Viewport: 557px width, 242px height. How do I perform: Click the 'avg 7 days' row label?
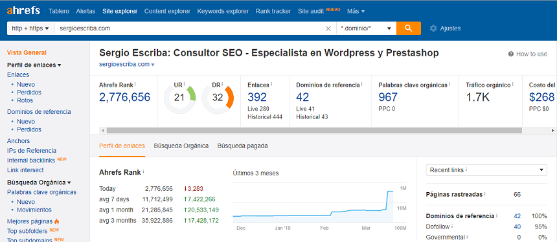tap(114, 199)
